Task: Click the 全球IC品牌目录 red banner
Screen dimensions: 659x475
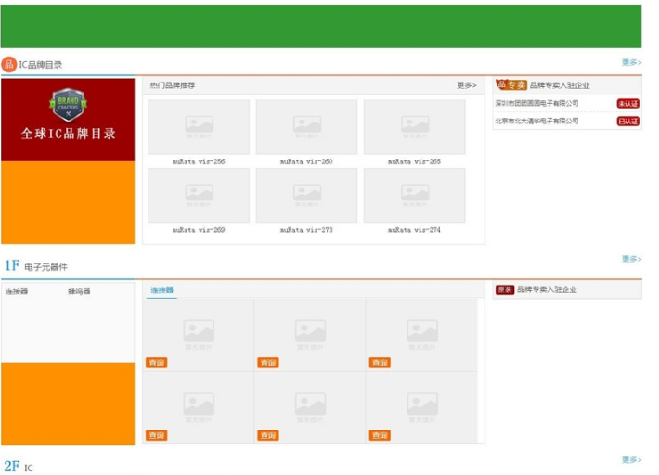Action: [x=69, y=133]
